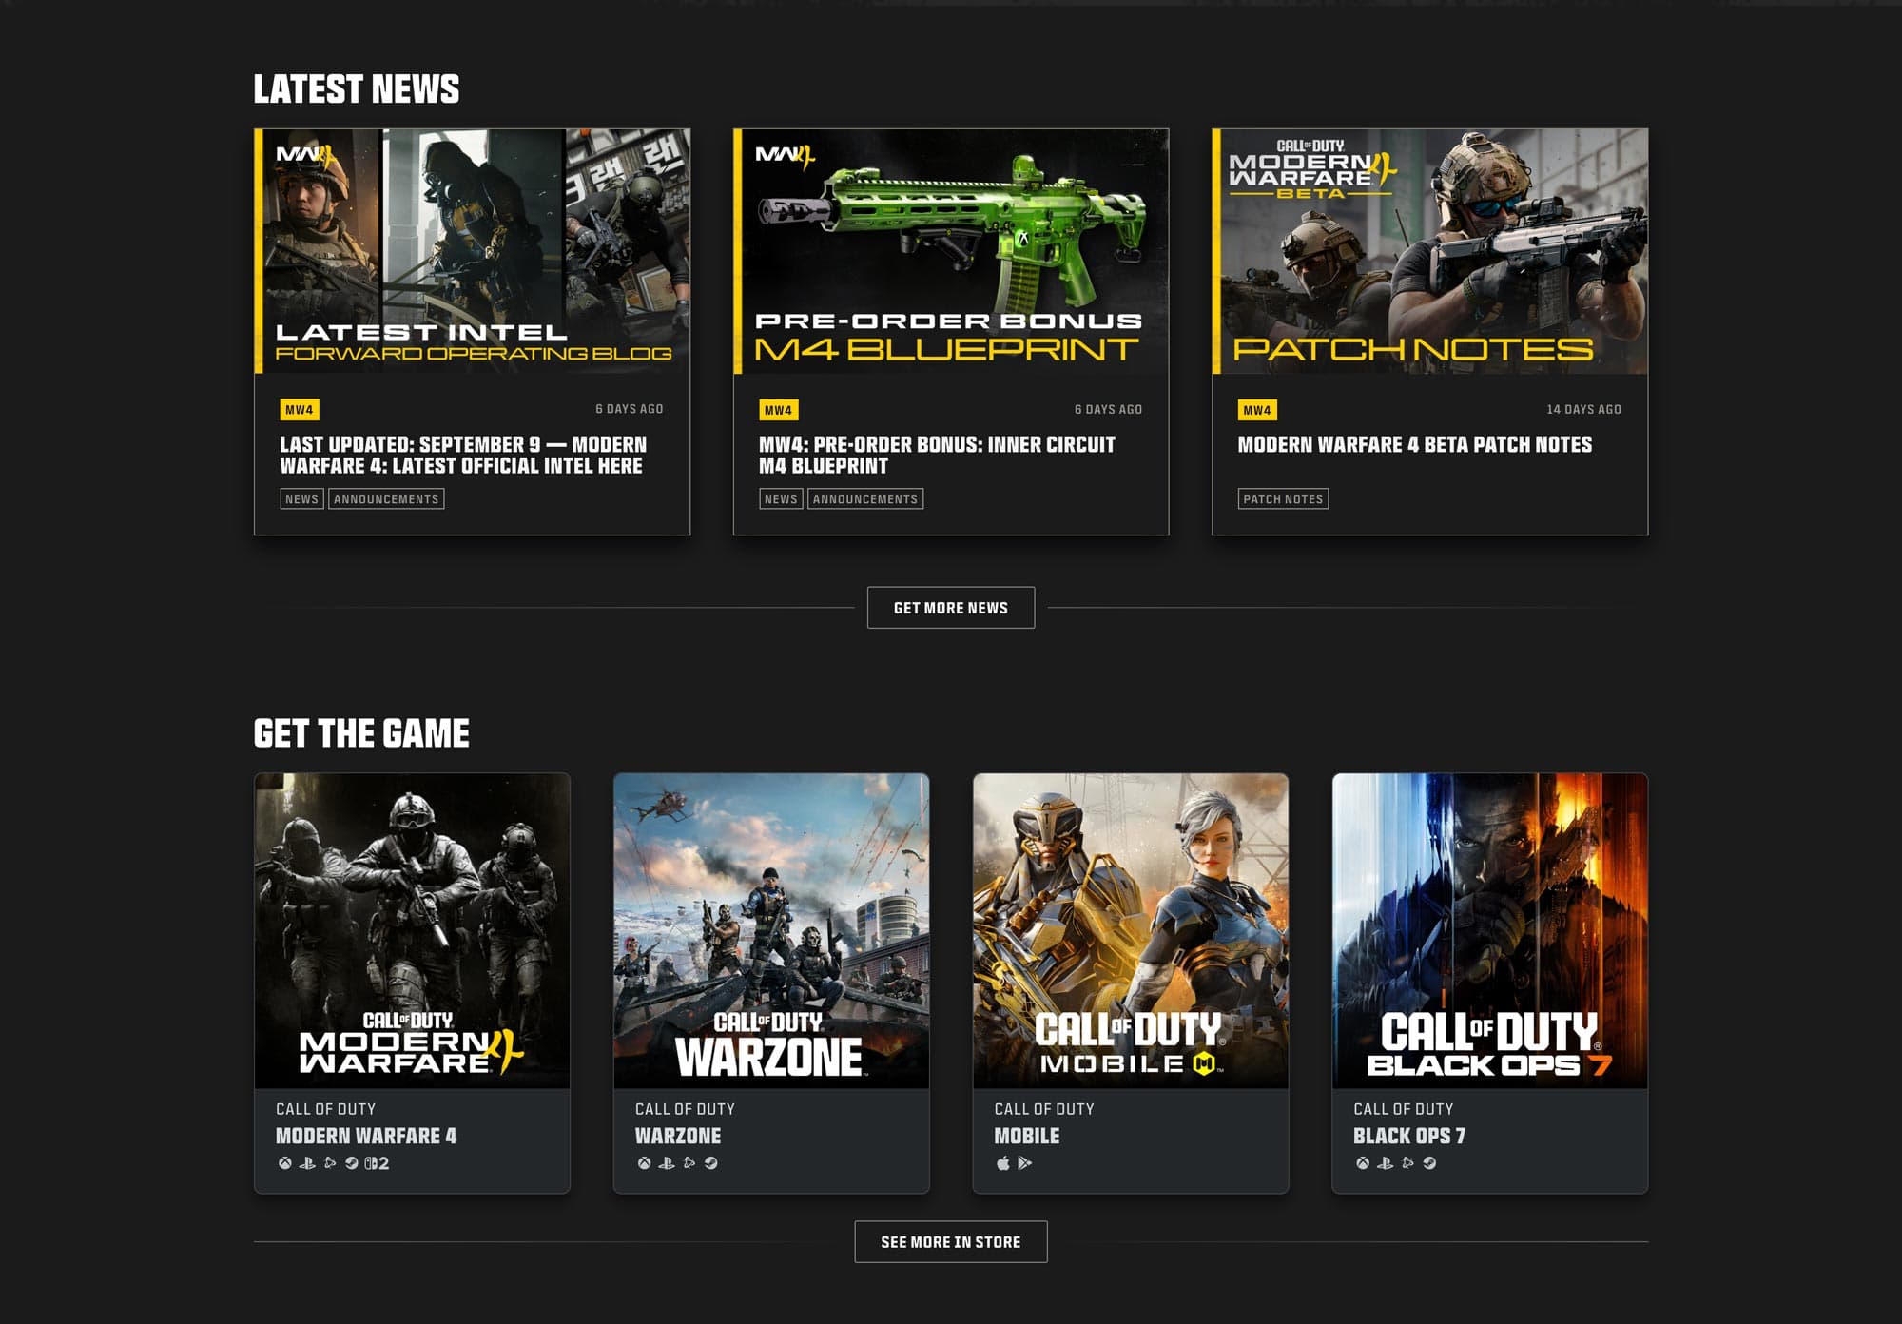Click the Google Play icon under Mobile
Viewport: 1902px width, 1324px height.
(1024, 1162)
